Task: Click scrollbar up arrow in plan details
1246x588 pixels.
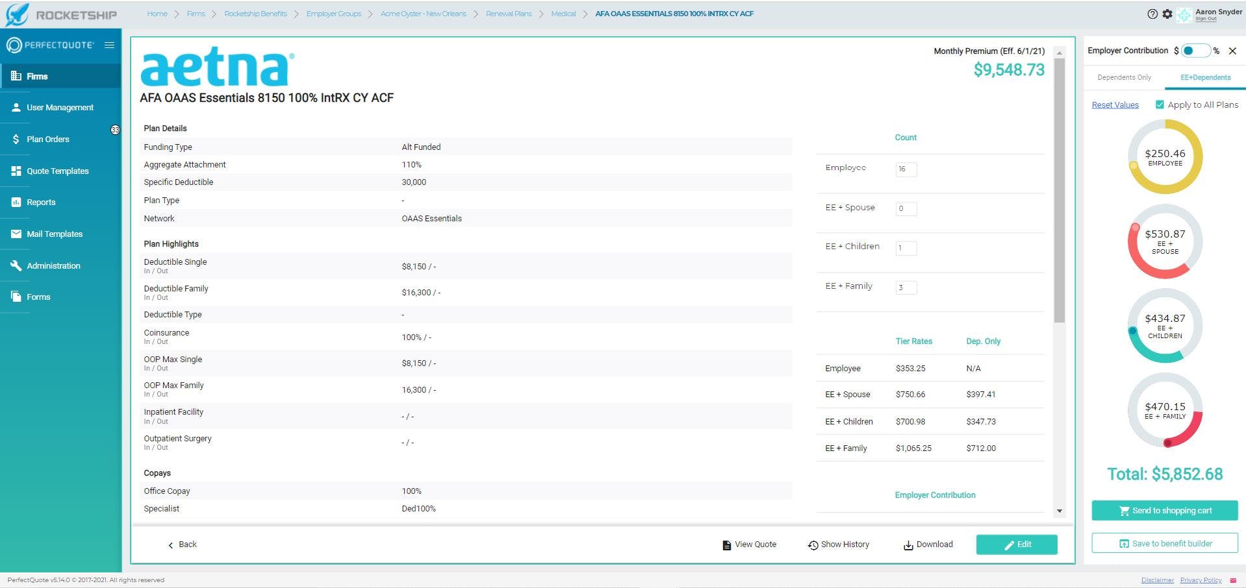Action: click(x=1060, y=53)
